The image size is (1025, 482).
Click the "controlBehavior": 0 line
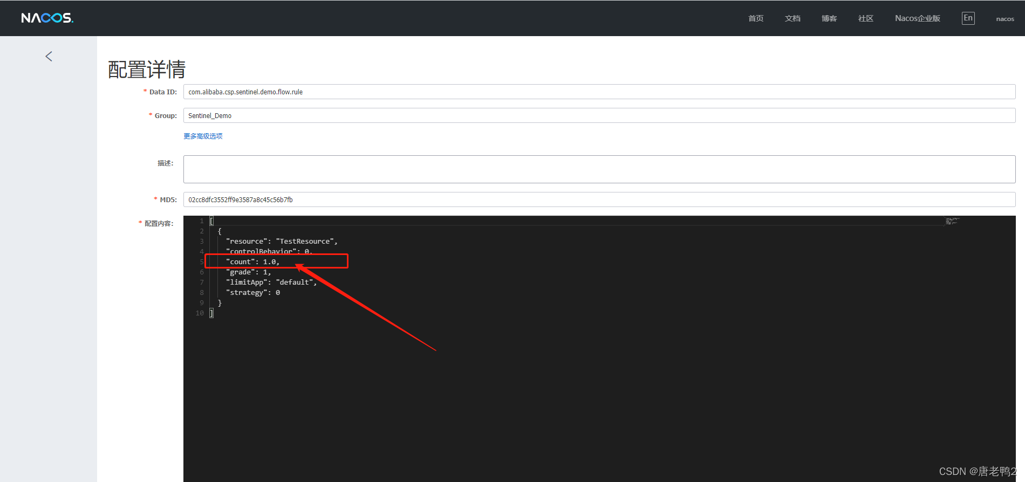pos(269,251)
